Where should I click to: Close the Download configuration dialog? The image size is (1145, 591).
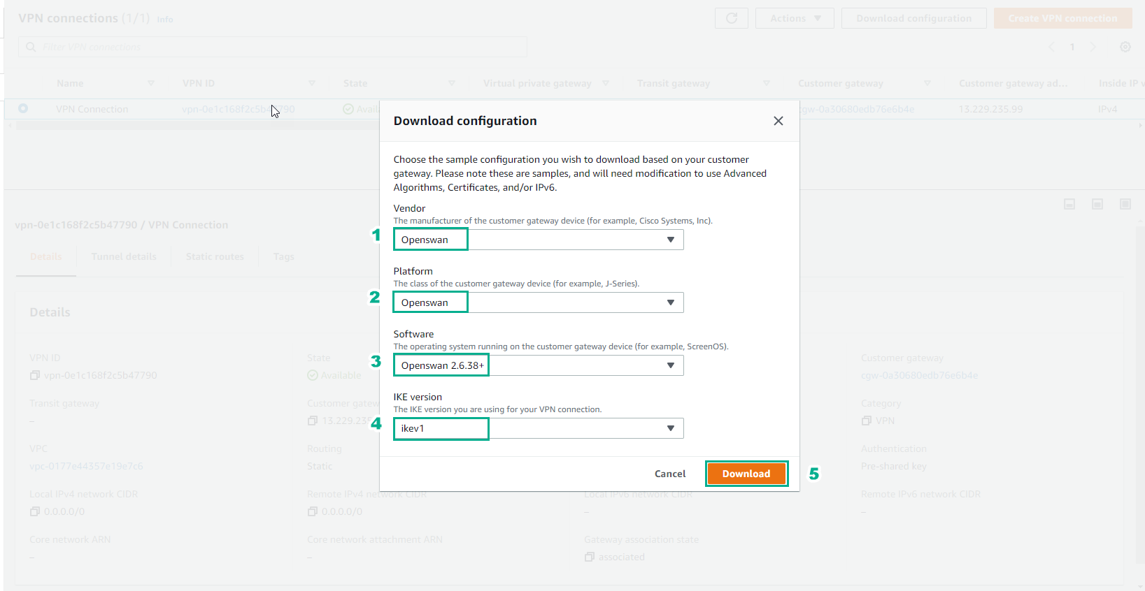[x=778, y=121]
